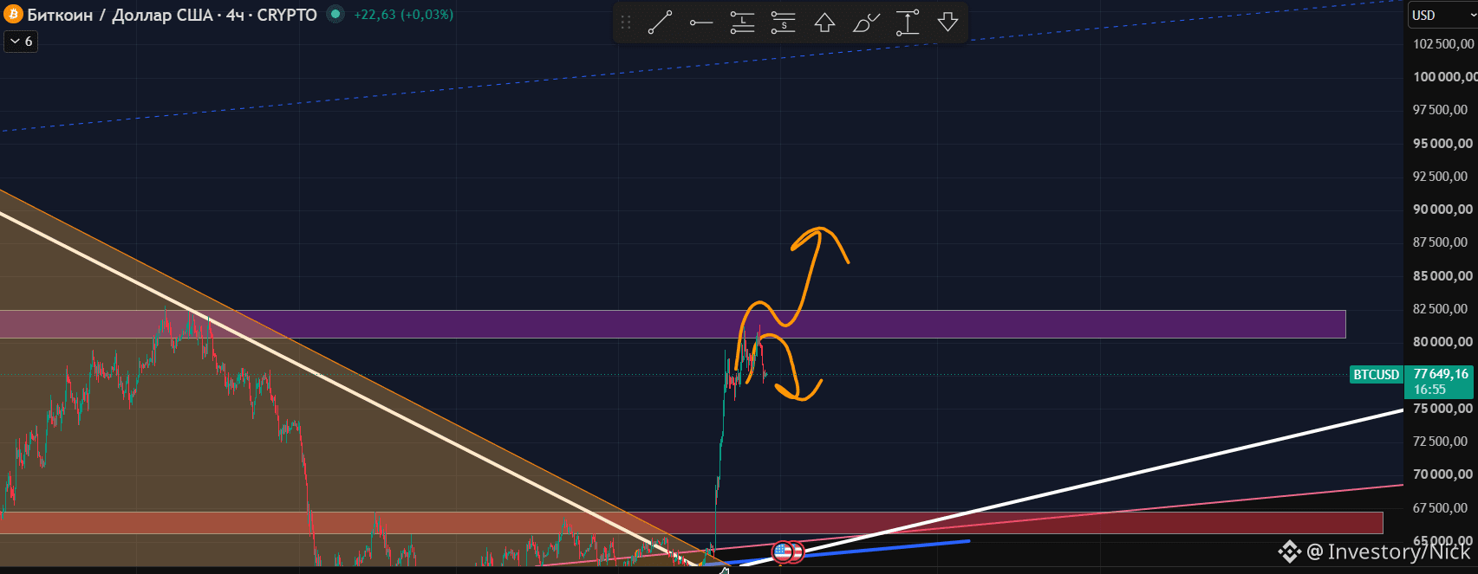Activate the Brush drawing tool
The image size is (1478, 574).
pos(866,23)
